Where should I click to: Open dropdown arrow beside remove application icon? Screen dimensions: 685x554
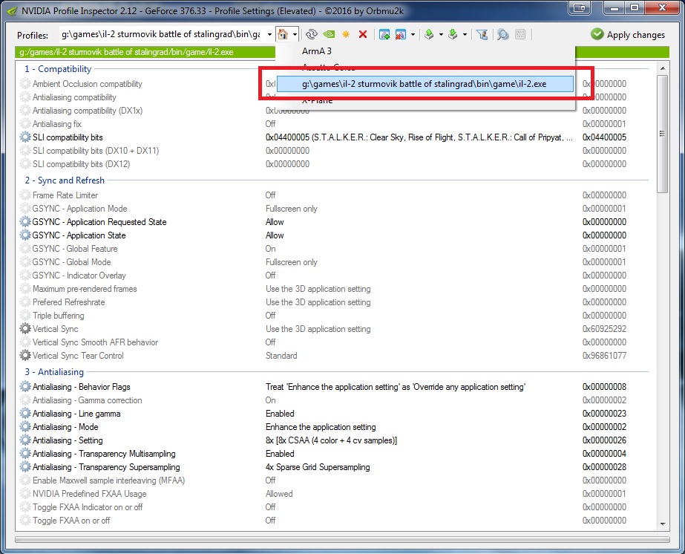pos(413,35)
